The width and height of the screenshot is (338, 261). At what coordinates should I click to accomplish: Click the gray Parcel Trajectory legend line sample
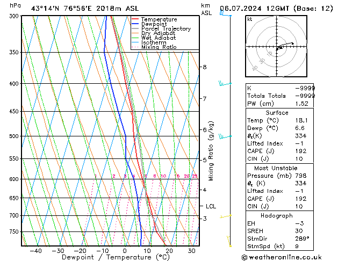click(x=135, y=28)
